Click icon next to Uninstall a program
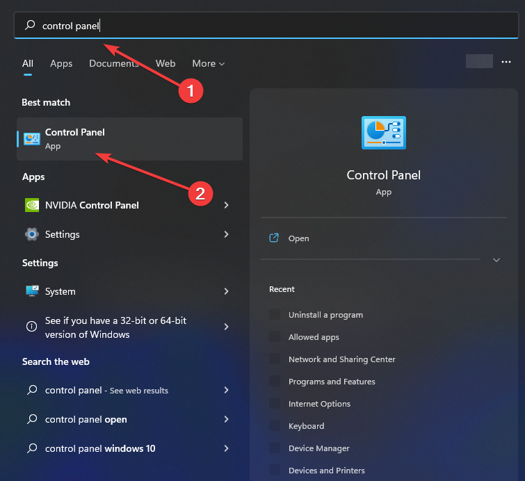Viewport: 525px width, 481px height. point(275,315)
